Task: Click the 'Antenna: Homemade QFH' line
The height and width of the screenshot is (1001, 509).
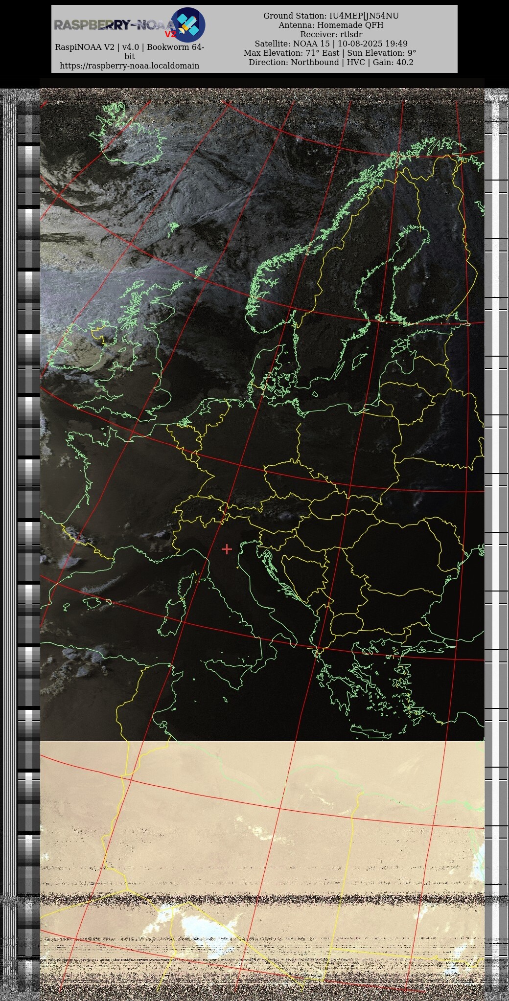Action: click(x=331, y=25)
